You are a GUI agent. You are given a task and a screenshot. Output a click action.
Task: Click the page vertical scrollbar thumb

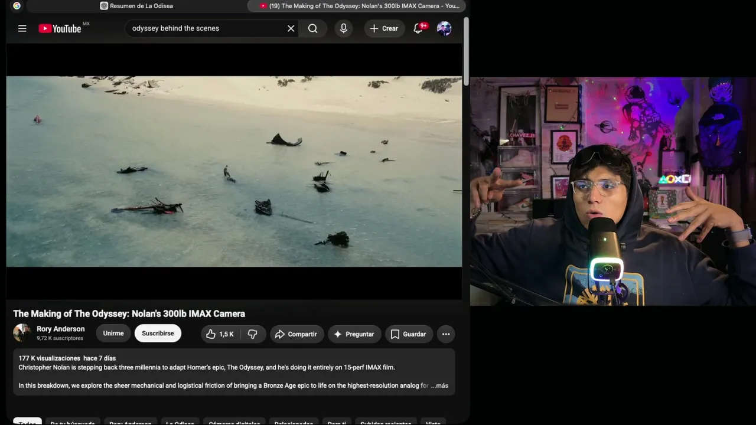[x=466, y=51]
